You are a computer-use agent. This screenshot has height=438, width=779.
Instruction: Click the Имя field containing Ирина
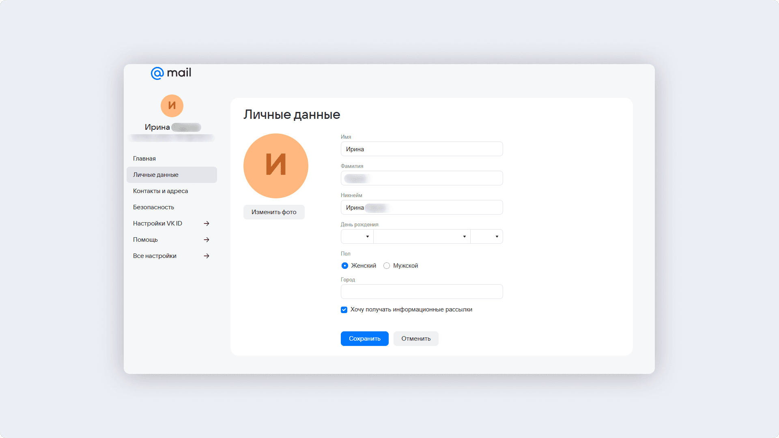(x=422, y=149)
